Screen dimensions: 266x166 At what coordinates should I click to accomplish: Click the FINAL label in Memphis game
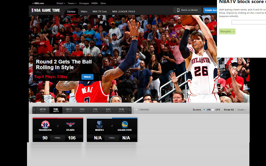click(112, 138)
